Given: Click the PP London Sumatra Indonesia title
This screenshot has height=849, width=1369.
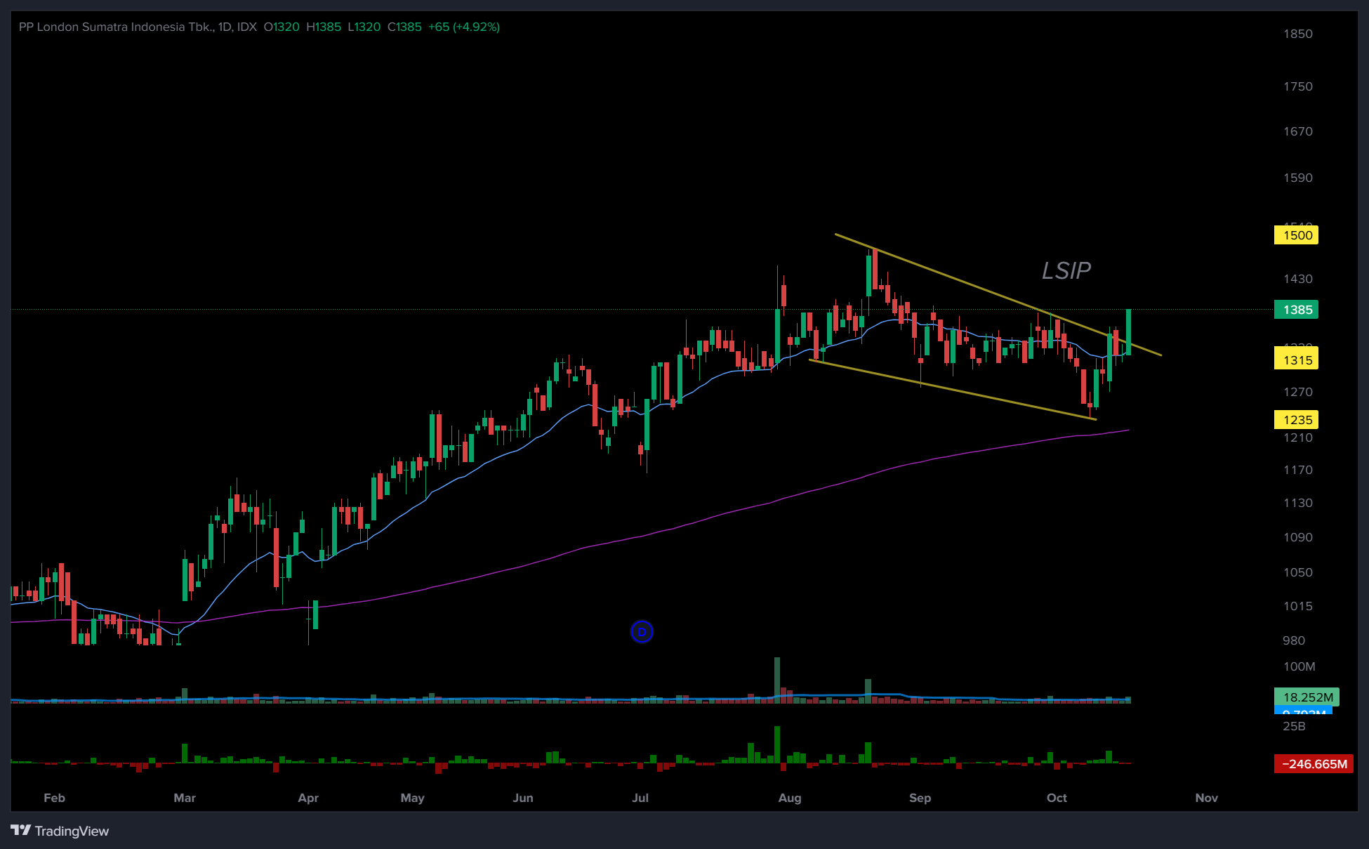Looking at the screenshot, I should 116,27.
